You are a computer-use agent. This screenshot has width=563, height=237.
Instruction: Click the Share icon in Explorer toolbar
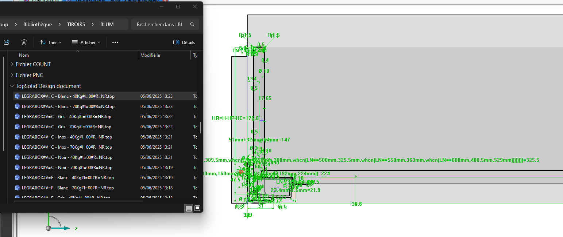coord(7,42)
